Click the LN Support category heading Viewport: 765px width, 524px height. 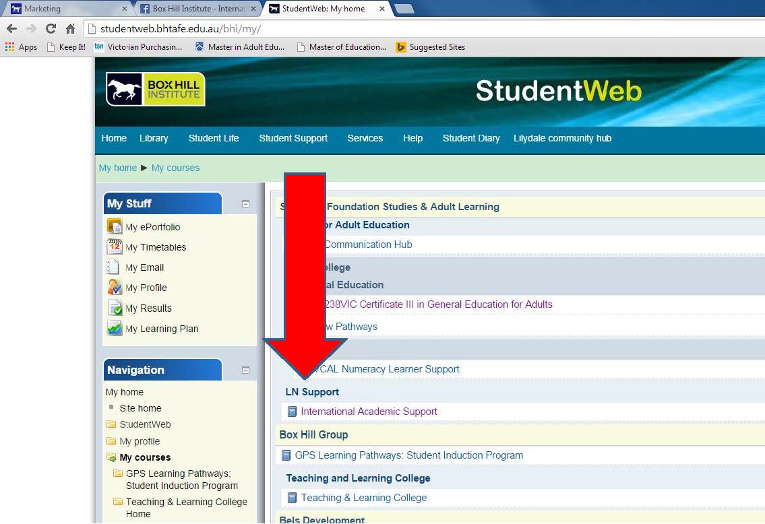pyautogui.click(x=312, y=392)
